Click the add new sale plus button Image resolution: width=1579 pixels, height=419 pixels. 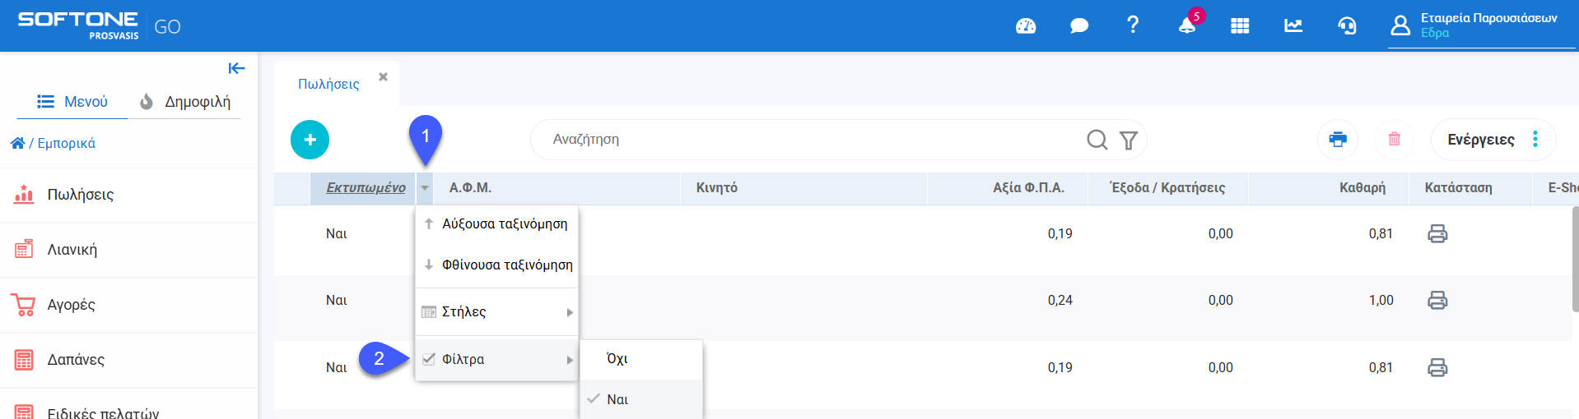pos(310,140)
